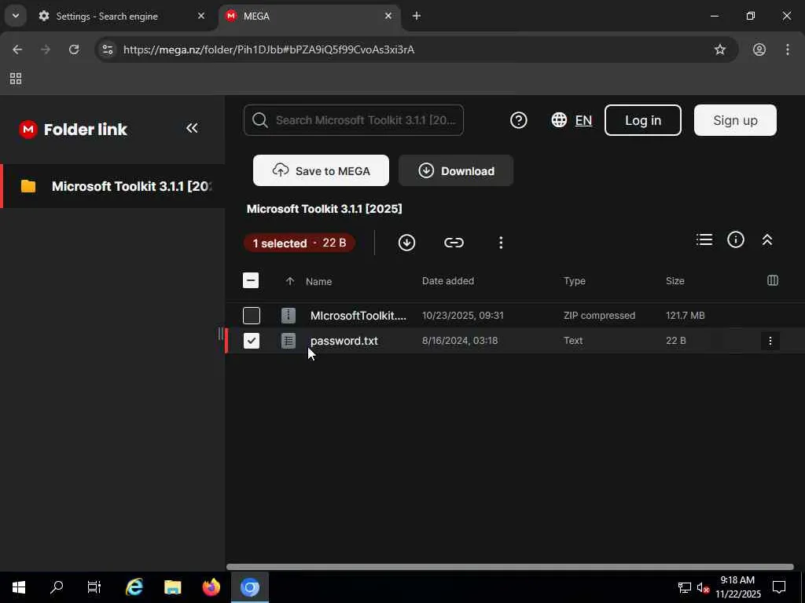Sort by the Type column header
Image resolution: width=805 pixels, height=603 pixels.
point(575,280)
